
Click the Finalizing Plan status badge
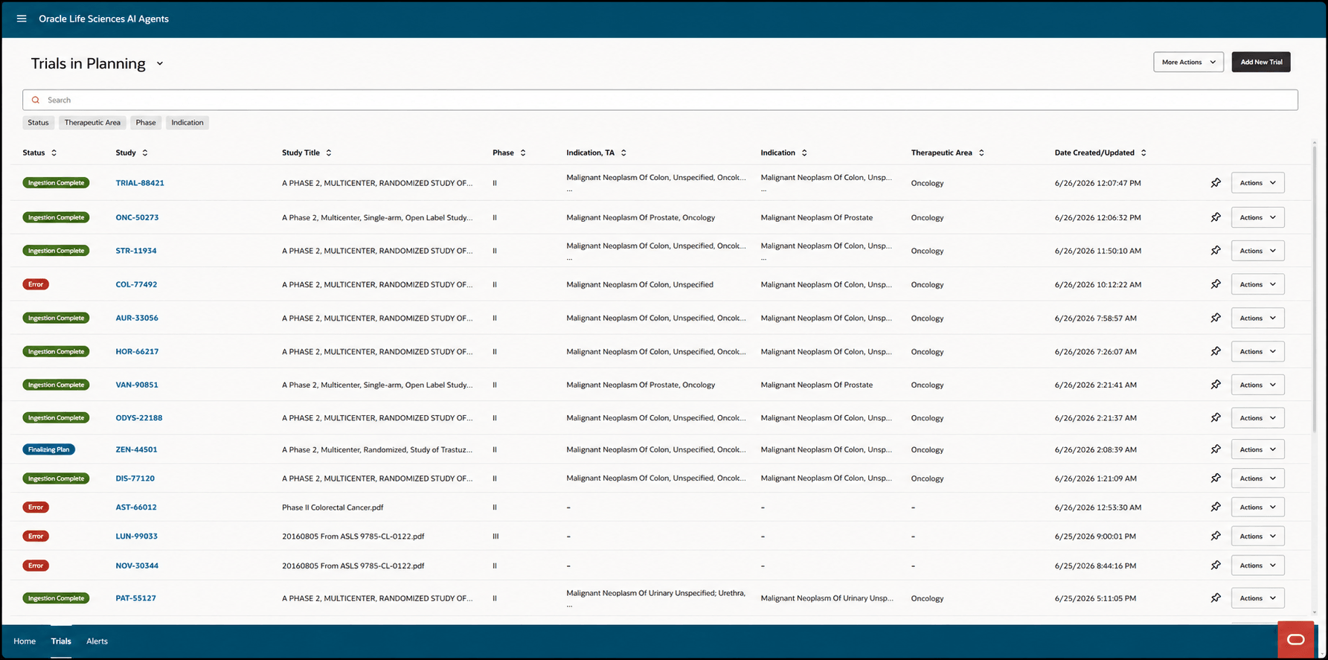tap(48, 449)
